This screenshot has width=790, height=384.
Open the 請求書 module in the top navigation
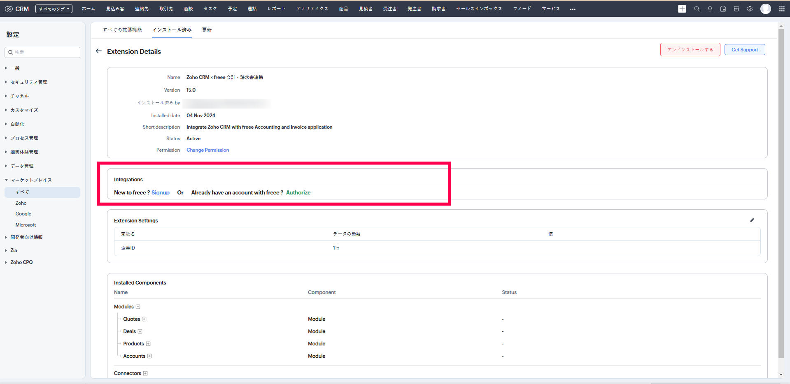pyautogui.click(x=439, y=9)
